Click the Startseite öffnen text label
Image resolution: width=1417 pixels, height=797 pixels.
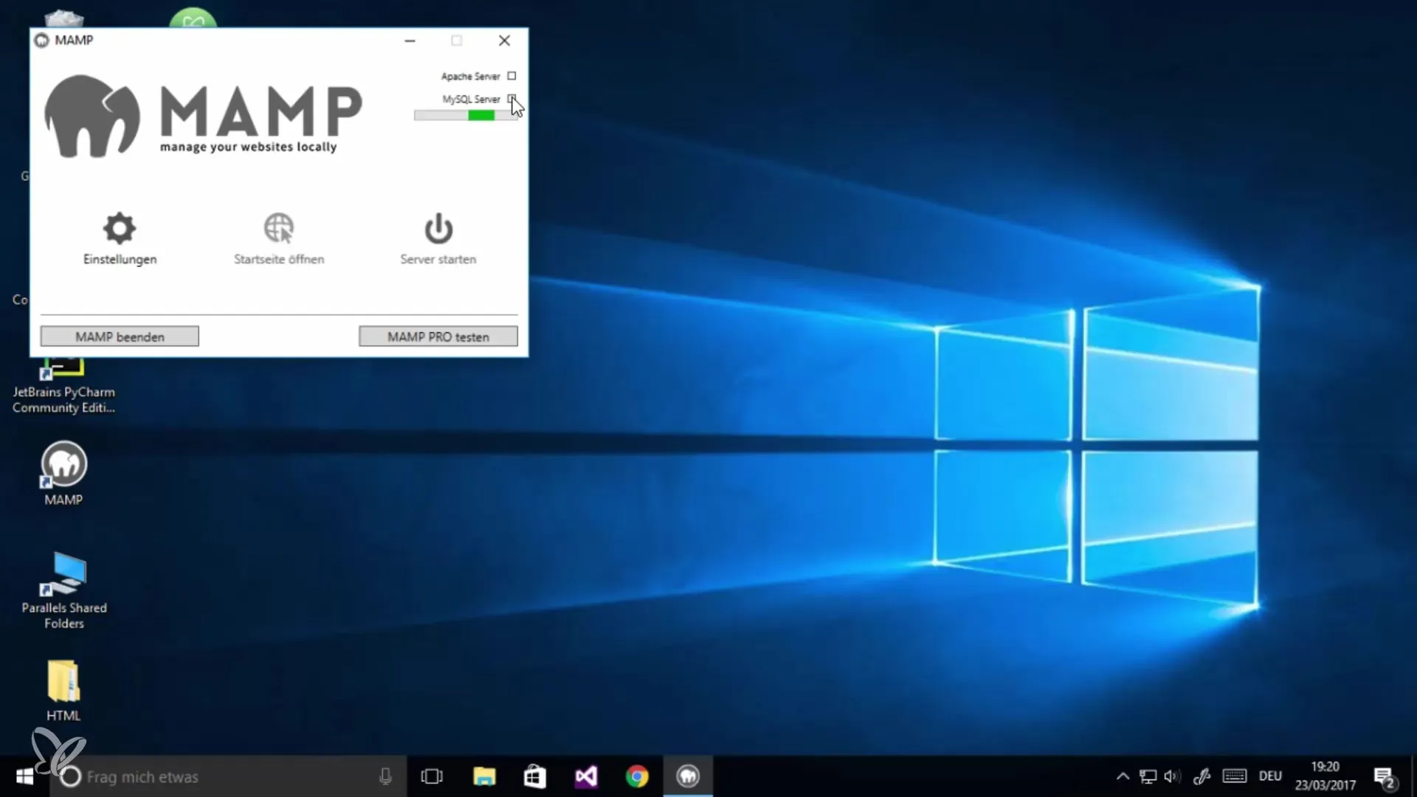tap(279, 259)
